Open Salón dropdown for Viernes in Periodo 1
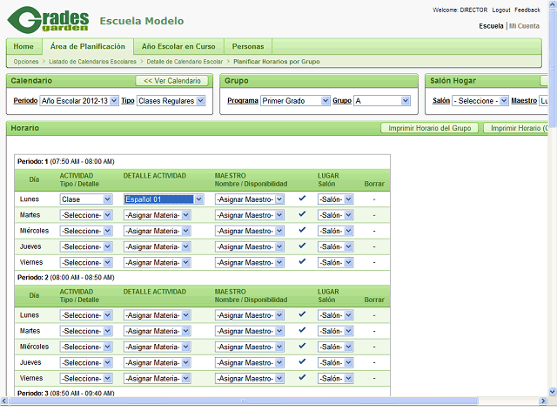 pos(335,262)
